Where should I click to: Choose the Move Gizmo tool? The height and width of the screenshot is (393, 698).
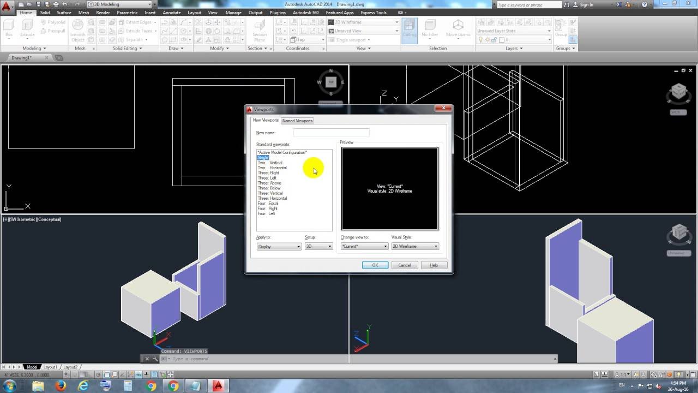(x=458, y=28)
